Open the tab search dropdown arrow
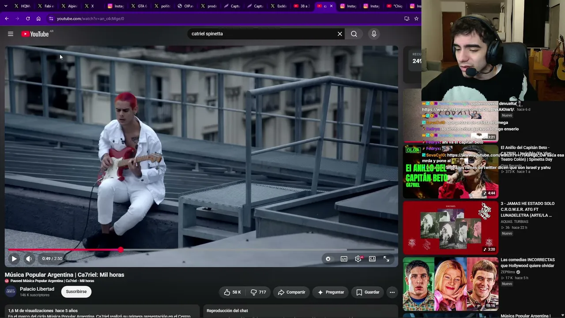 [5, 6]
